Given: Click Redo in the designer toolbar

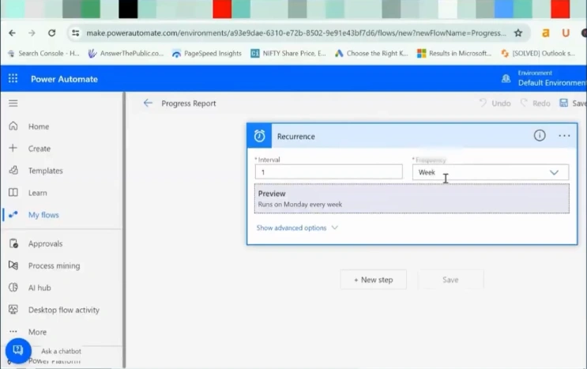Looking at the screenshot, I should click(536, 104).
